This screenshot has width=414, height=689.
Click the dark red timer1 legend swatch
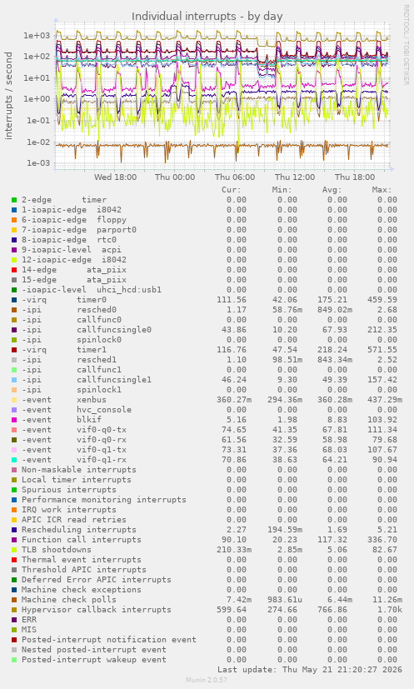click(x=14, y=350)
